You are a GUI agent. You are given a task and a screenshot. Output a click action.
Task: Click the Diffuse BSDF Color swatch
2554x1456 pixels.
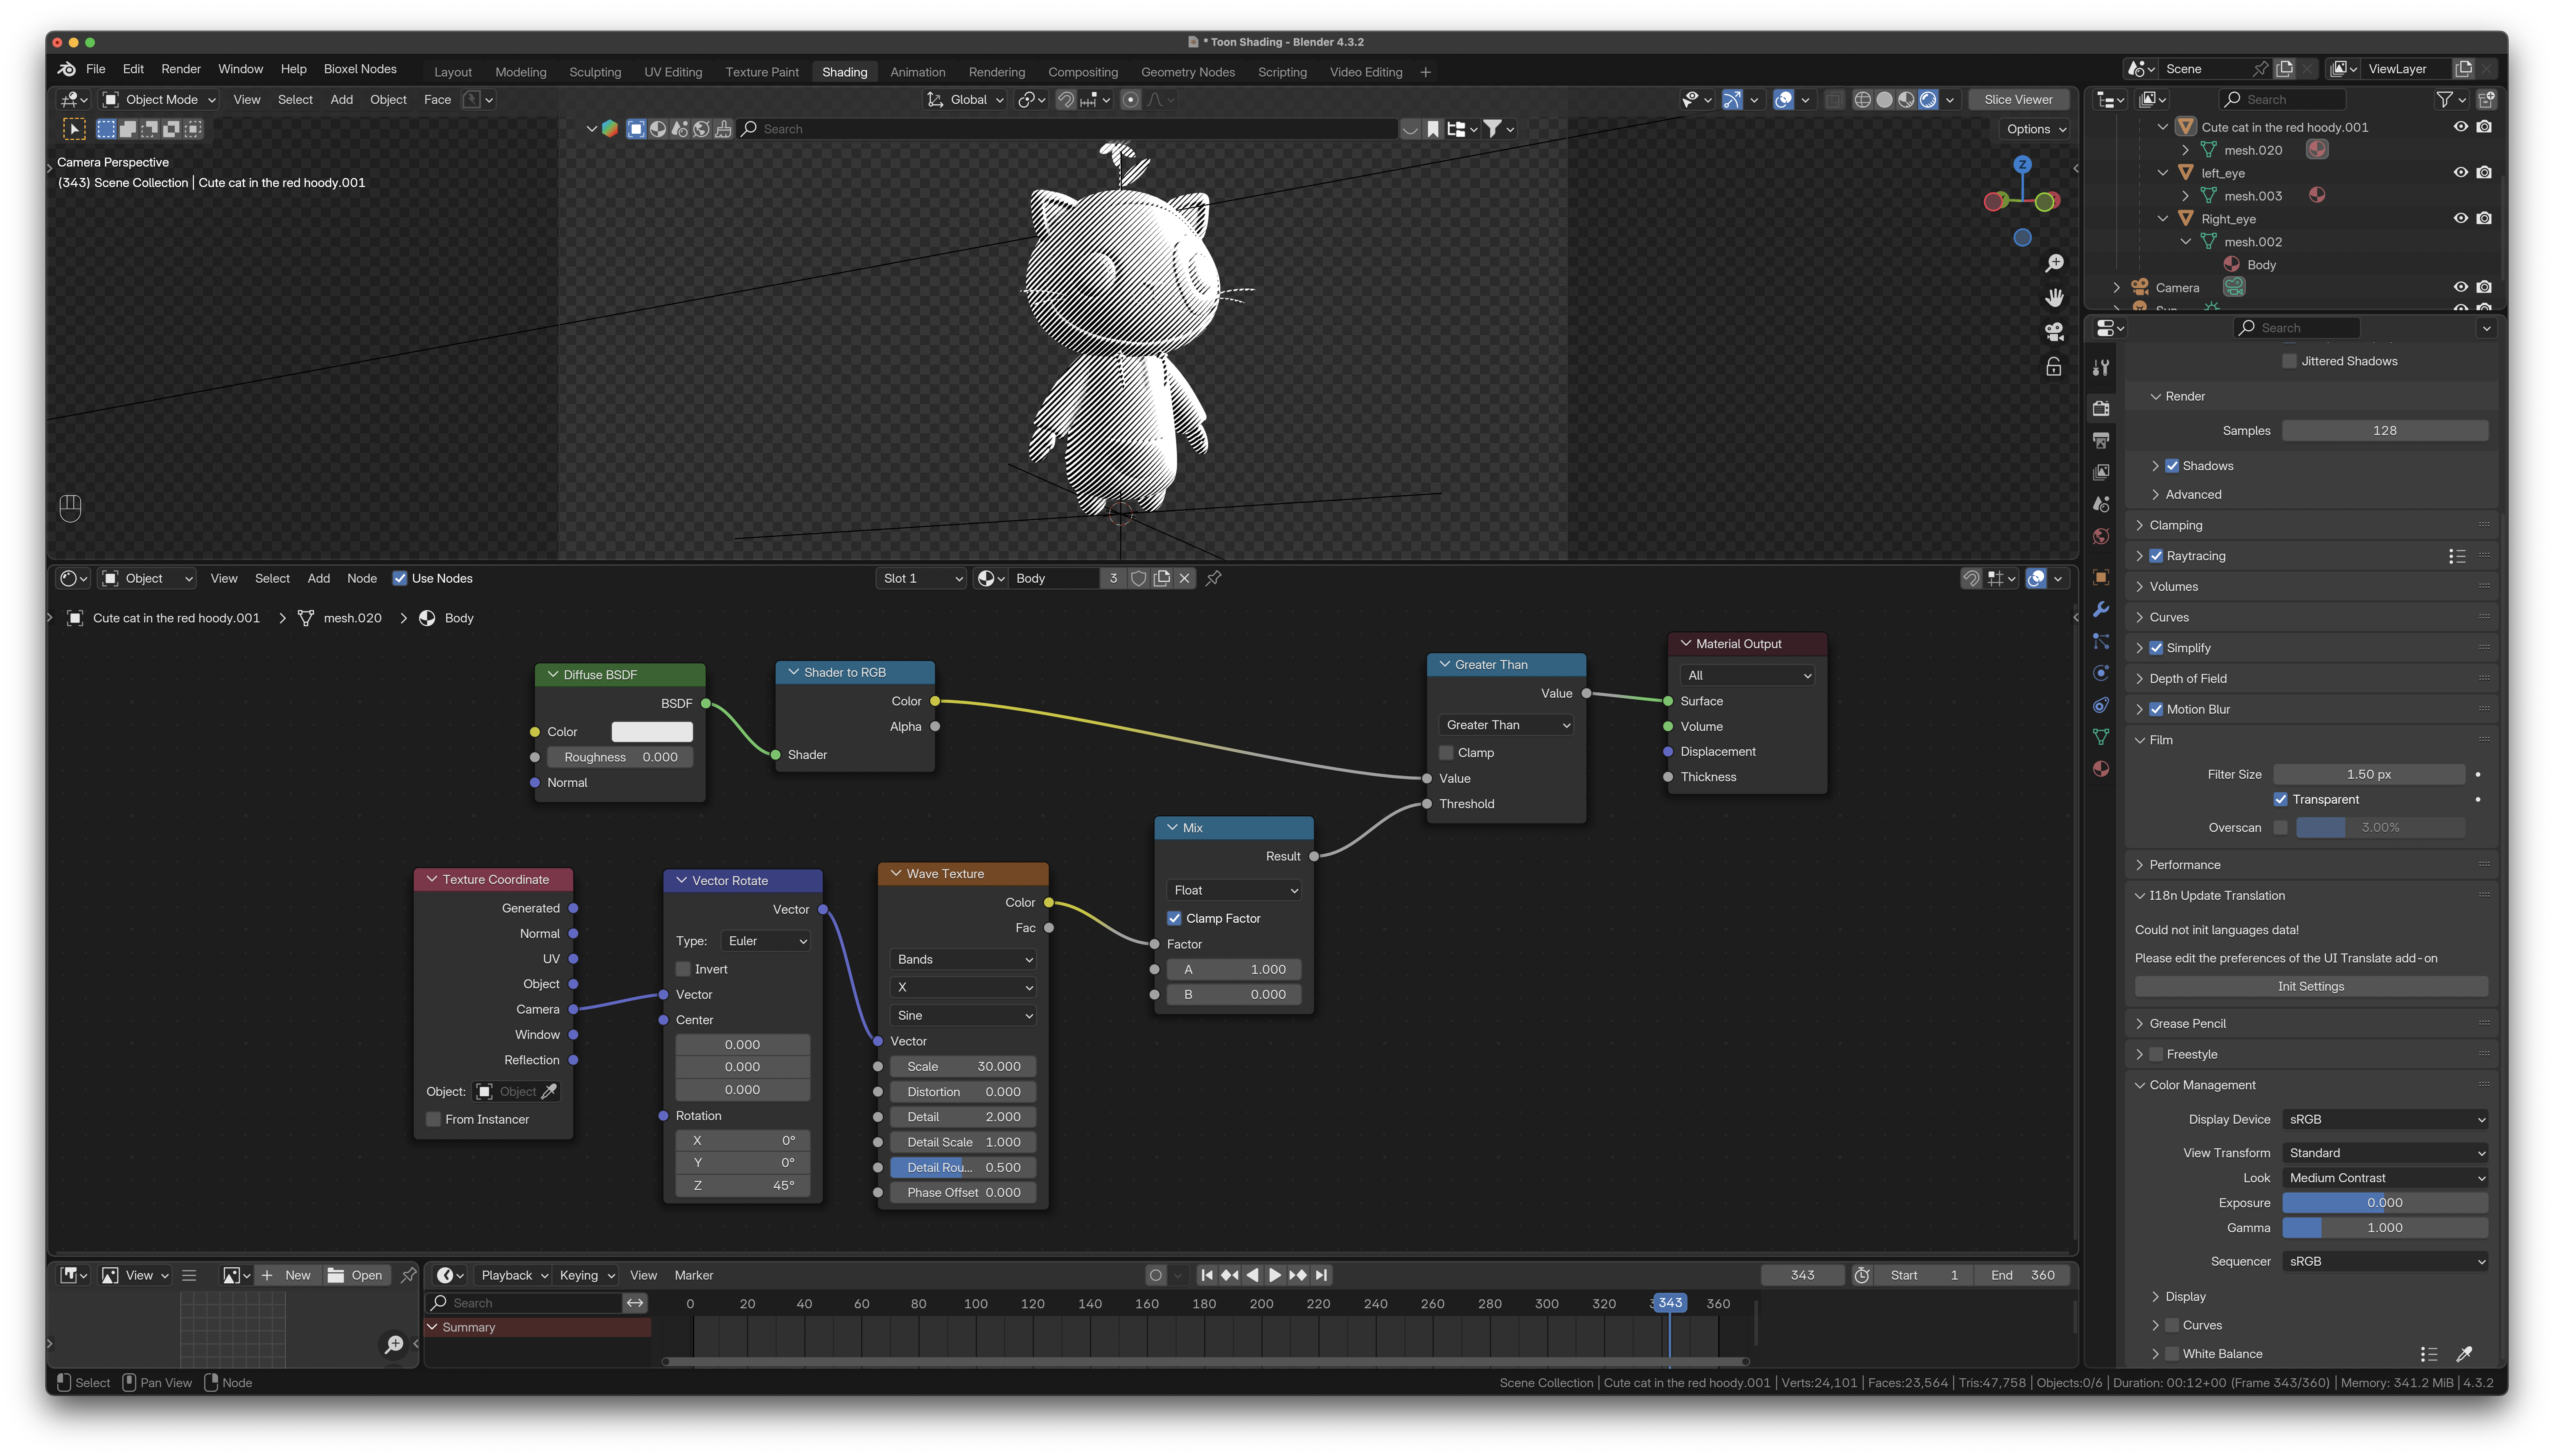point(652,732)
